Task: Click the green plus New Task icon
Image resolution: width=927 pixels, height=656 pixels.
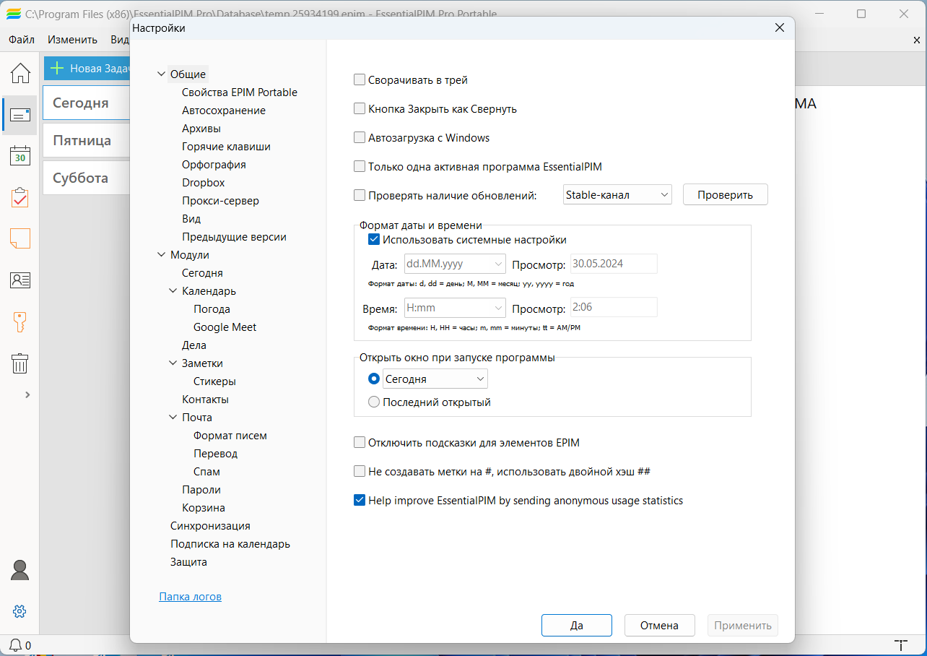Action: tap(57, 69)
